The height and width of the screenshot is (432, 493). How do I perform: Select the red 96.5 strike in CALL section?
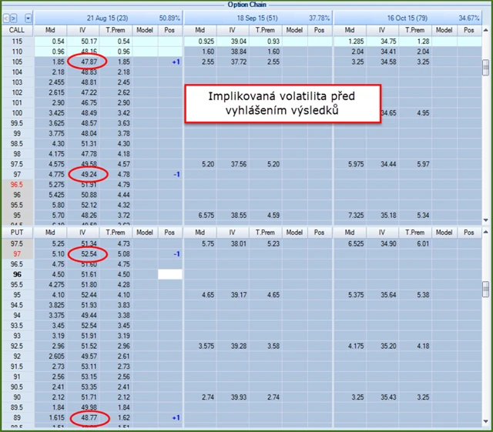17,185
